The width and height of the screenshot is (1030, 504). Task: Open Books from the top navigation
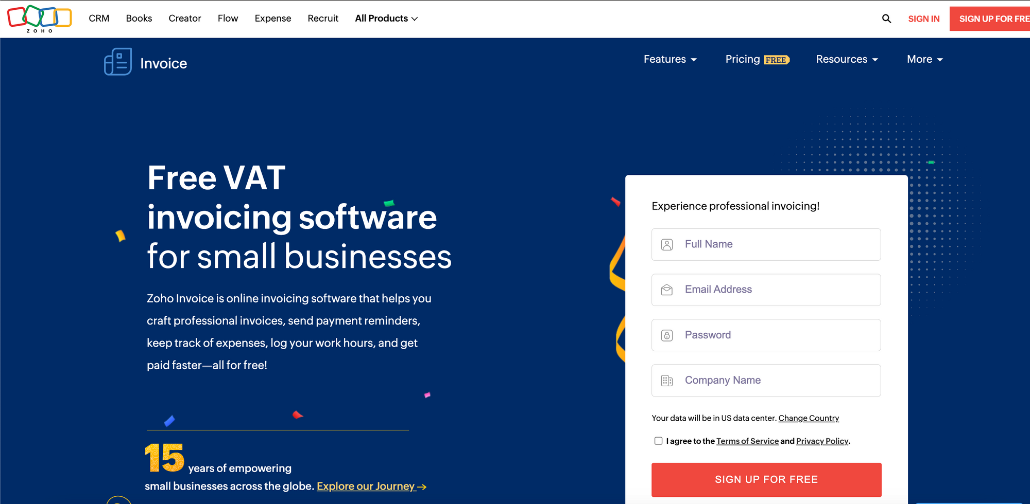139,19
